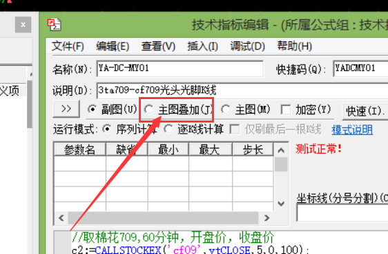Viewport: 388px width, 254px height.
Task: Click the >> expand button
Action: click(x=66, y=109)
